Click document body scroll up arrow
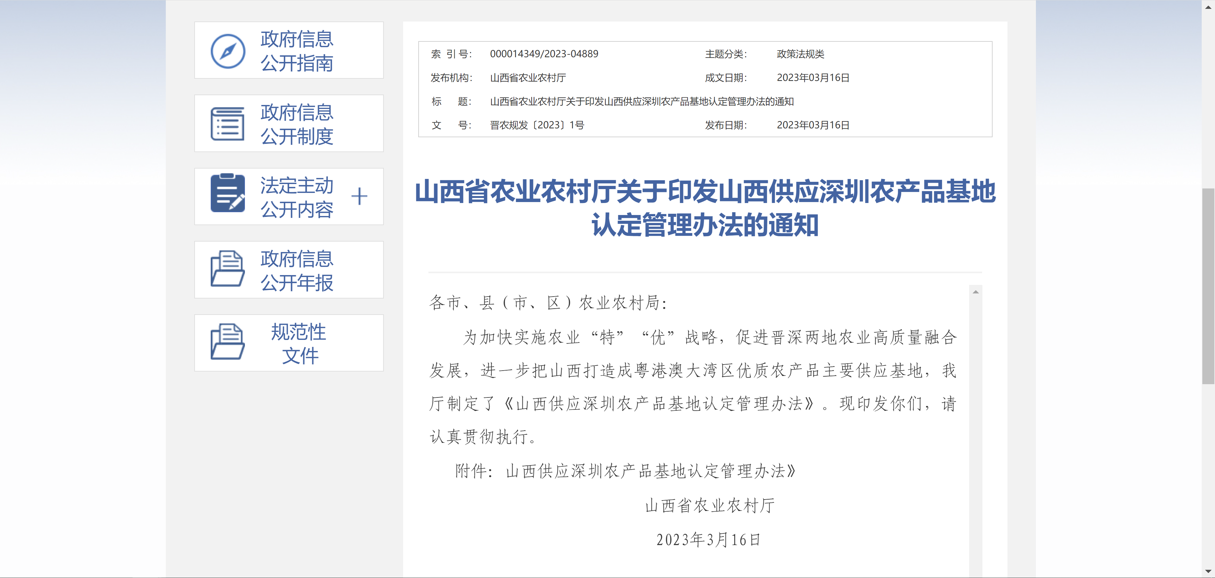This screenshot has height=578, width=1215. (975, 292)
